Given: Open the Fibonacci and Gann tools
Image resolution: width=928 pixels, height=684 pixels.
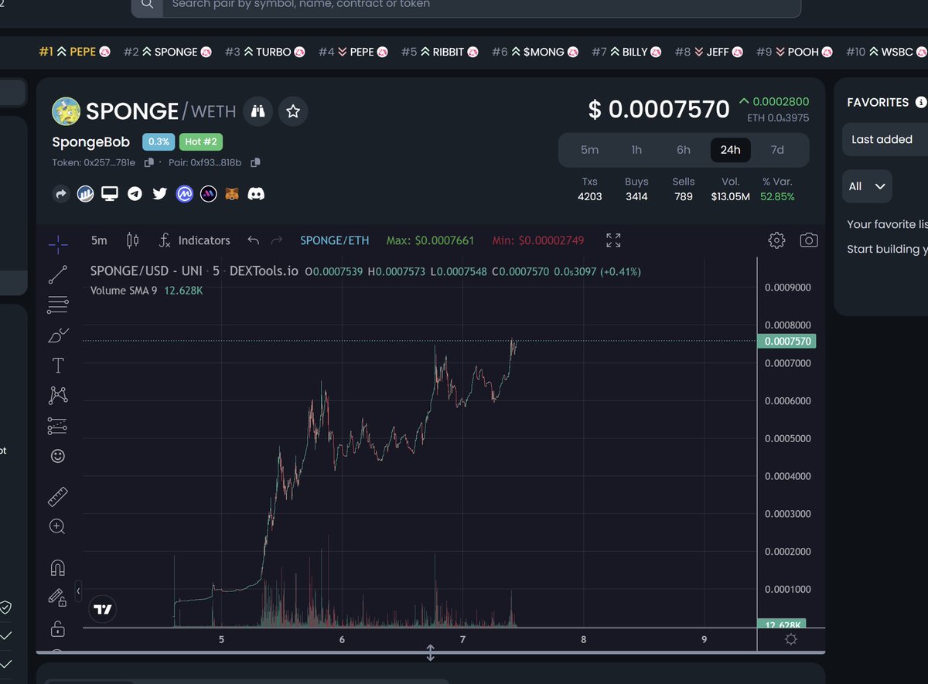Looking at the screenshot, I should [x=58, y=305].
